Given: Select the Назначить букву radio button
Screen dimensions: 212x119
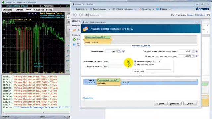Looking at the screenshot, I should tap(135, 61).
